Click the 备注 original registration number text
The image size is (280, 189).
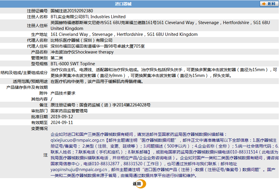pos(101,105)
